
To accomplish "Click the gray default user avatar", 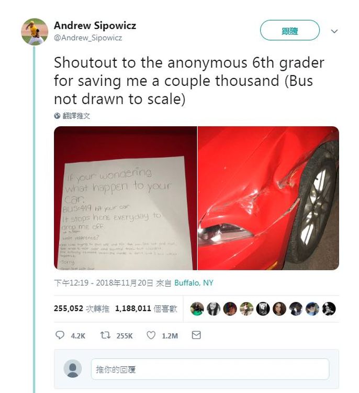I will pos(73,369).
